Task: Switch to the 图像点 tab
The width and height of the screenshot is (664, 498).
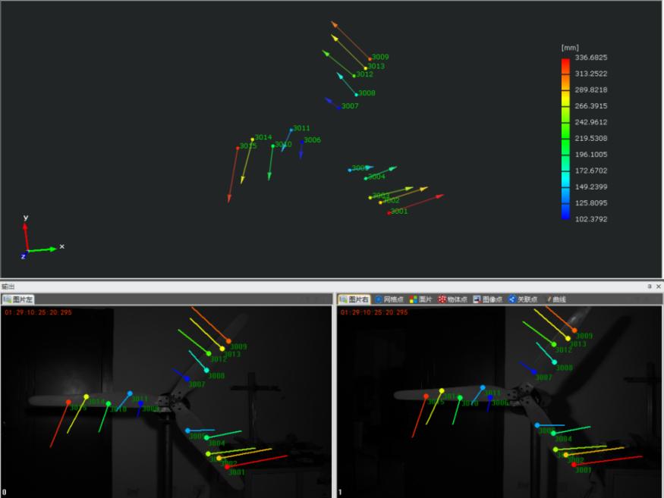Action: 488,299
